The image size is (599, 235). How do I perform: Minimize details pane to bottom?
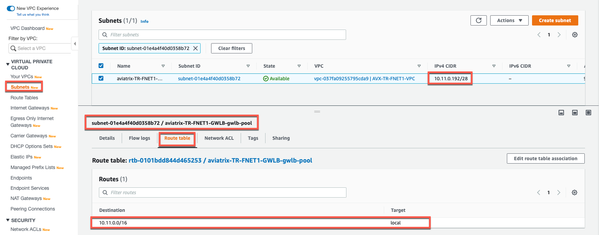[561, 113]
